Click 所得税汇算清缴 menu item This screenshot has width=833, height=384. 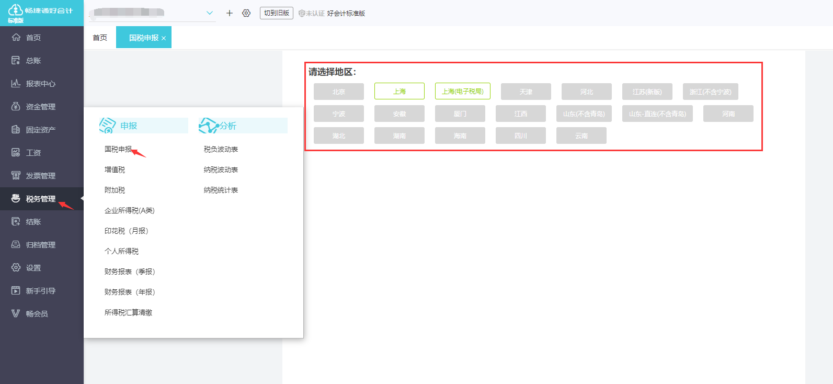(x=128, y=312)
